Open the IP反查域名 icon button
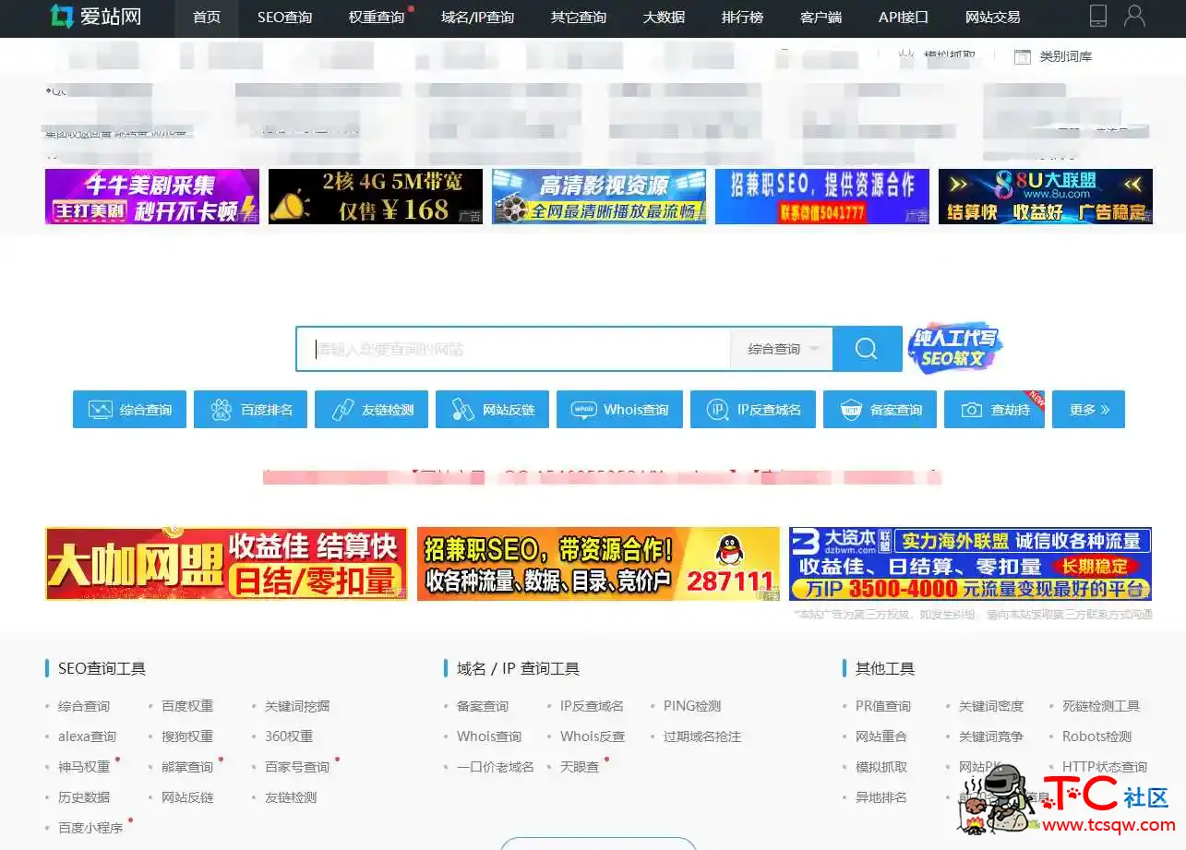Screen dimensions: 1186x850 [753, 410]
